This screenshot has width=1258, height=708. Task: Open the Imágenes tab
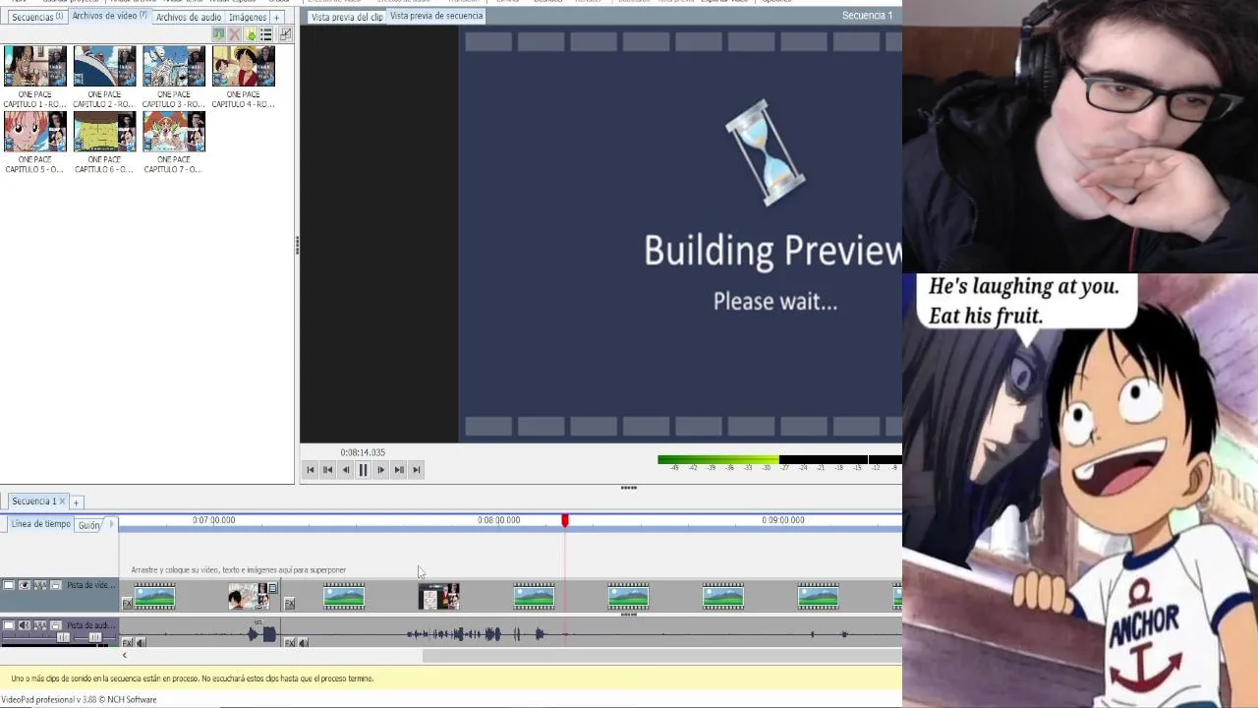pyautogui.click(x=247, y=17)
